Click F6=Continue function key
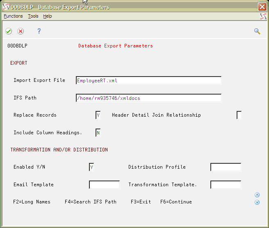Image resolution: width=269 pixels, height=228 pixels. click(x=176, y=202)
